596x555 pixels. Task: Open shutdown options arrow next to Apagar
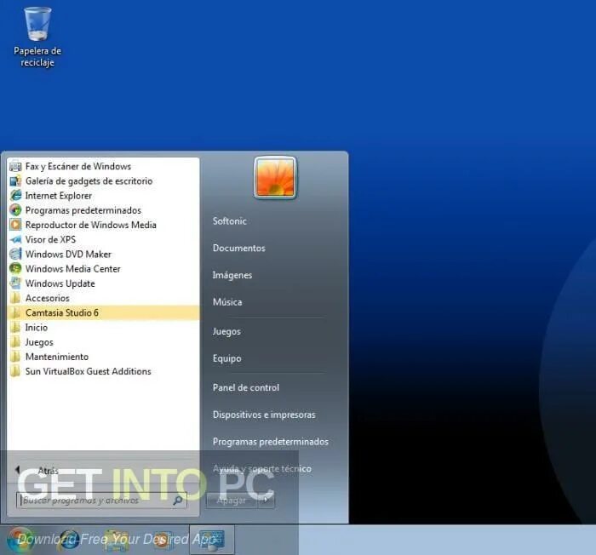[266, 501]
